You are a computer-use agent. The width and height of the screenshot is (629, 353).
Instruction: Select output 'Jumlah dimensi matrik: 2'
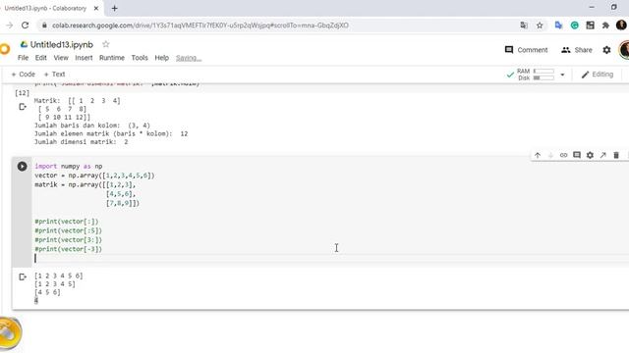tap(81, 141)
